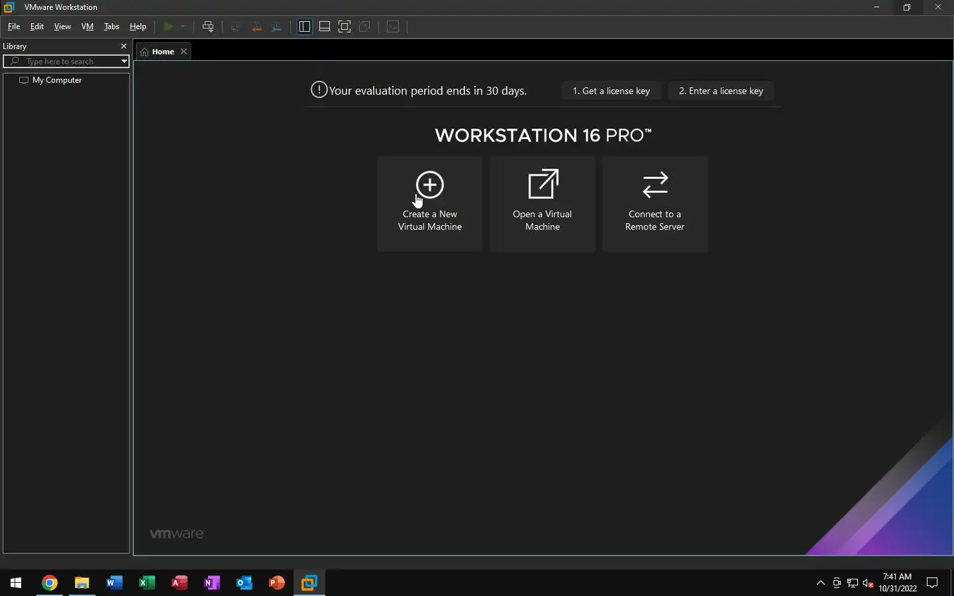Image resolution: width=954 pixels, height=596 pixels.
Task: Click the Library search input field
Action: (x=66, y=62)
